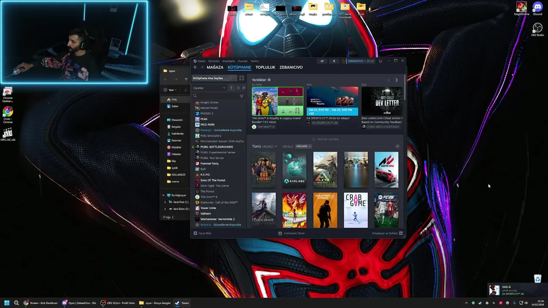Open Age of Empires game cover
548x308 pixels.
[x=264, y=170]
